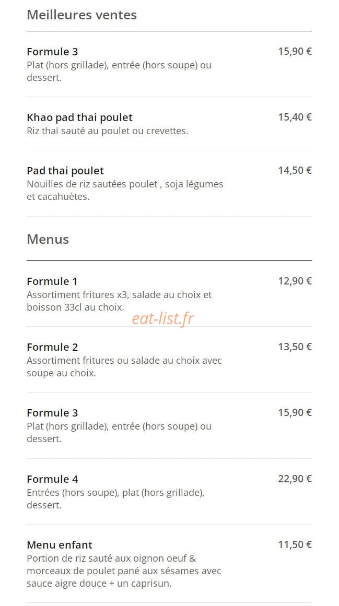Click the Menus section heading
The width and height of the screenshot is (339, 606).
[x=48, y=239]
